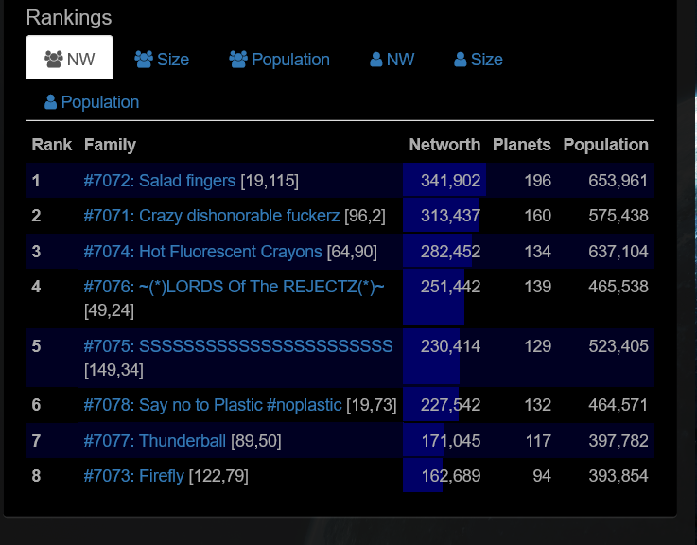Viewport: 697px width, 545px height.
Task: Click the networth bar showing 162,689
Action: pos(422,476)
